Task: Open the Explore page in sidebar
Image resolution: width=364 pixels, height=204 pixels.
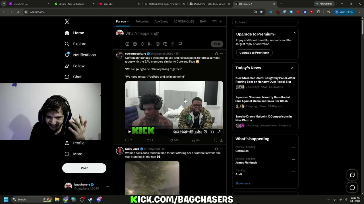Action: coord(76,44)
